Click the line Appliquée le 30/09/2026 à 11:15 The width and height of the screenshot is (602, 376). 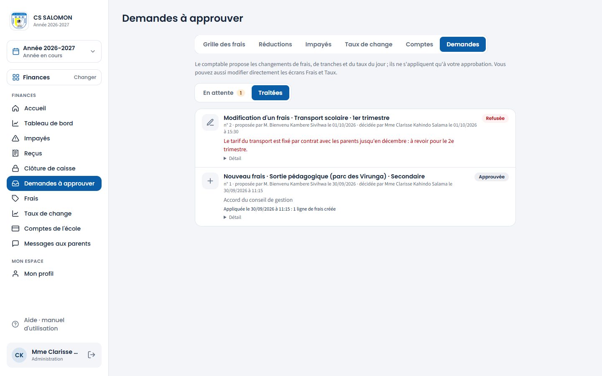coord(279,209)
